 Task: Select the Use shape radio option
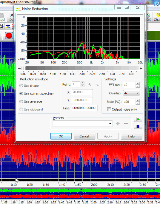tap(21, 86)
